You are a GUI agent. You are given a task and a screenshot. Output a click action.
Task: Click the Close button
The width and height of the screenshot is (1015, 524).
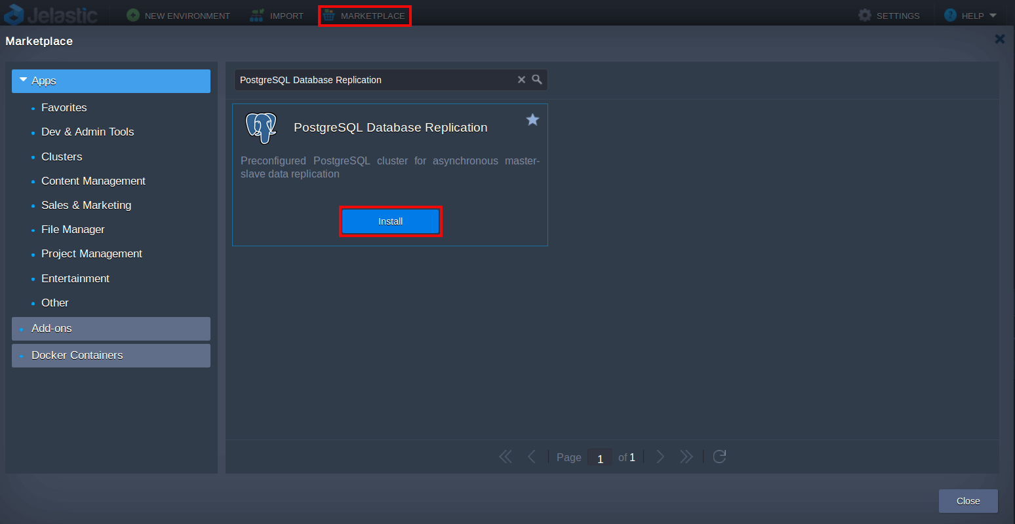pyautogui.click(x=968, y=501)
